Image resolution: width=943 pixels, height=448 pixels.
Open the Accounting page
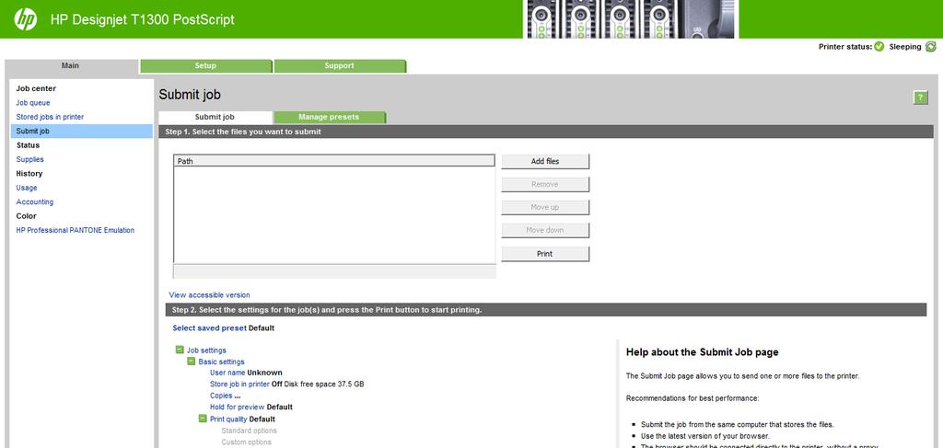[35, 201]
